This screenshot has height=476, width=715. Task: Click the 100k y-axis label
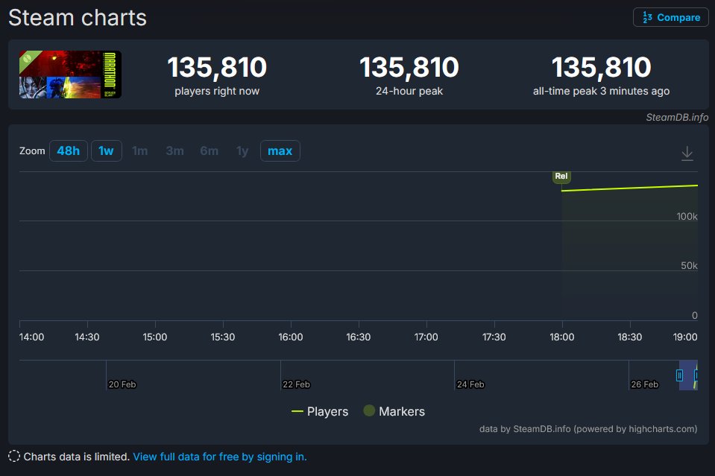pos(687,216)
